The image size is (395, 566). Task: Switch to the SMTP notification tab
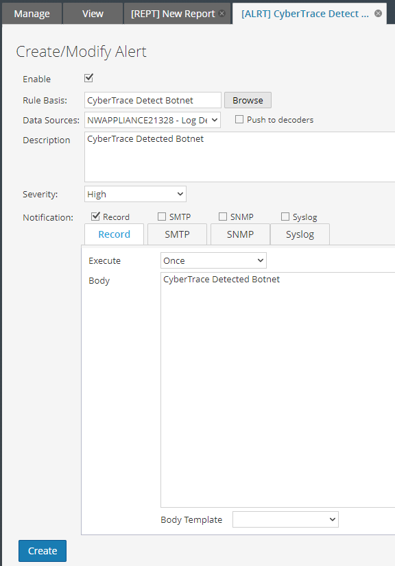[177, 234]
